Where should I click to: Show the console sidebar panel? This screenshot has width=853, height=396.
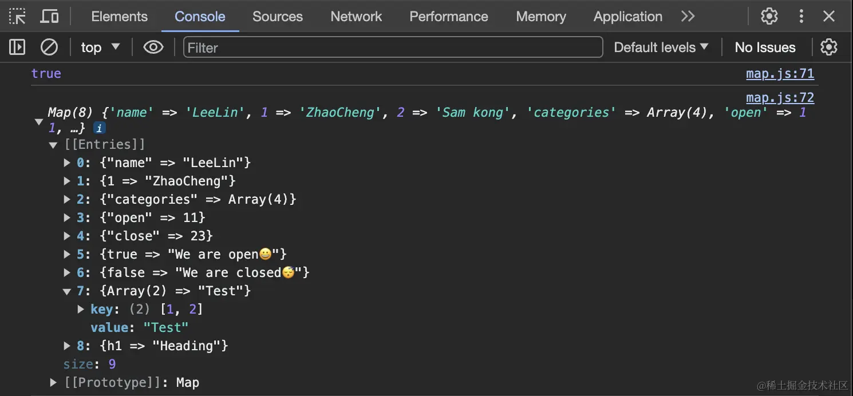click(x=17, y=47)
